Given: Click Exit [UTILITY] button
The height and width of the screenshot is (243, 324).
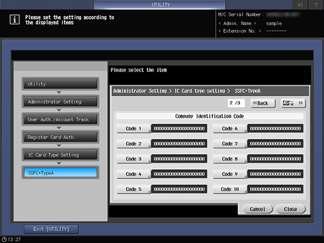Looking at the screenshot, I should tap(51, 229).
